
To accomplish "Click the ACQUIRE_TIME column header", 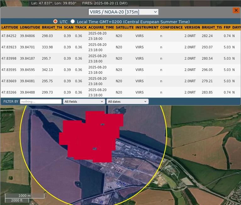I will coord(101,27).
